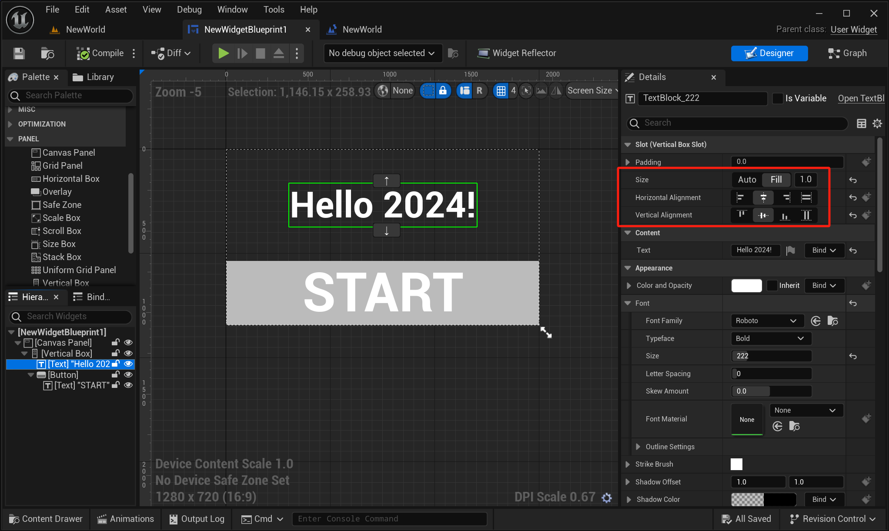The width and height of the screenshot is (889, 531).
Task: Open the debug object selector dropdown
Action: pos(382,53)
